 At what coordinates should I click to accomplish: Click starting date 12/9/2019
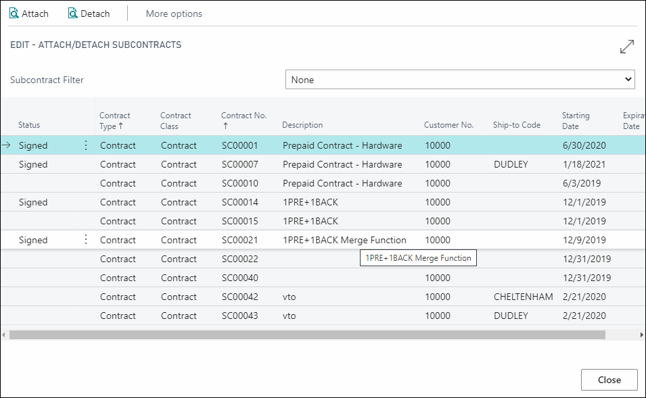coord(584,240)
